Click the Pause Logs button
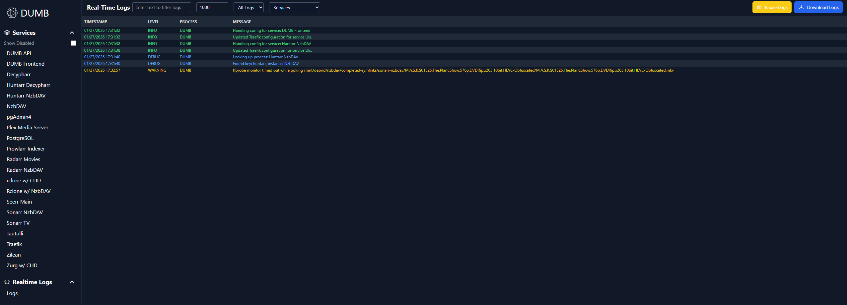Viewport: 847px width, 305px height. tap(771, 7)
